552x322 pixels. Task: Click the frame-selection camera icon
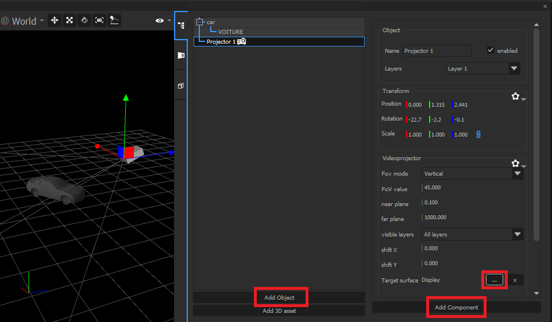[x=99, y=21]
